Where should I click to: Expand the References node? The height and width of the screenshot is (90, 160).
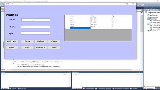click(145, 15)
